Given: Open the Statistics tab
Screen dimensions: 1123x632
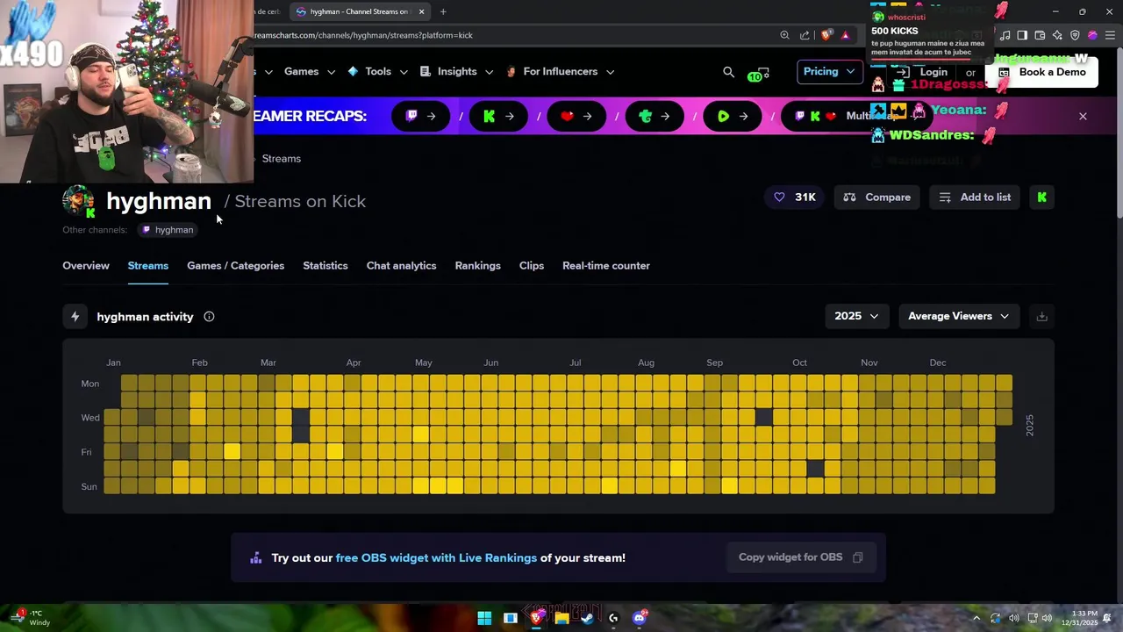Looking at the screenshot, I should pos(325,266).
